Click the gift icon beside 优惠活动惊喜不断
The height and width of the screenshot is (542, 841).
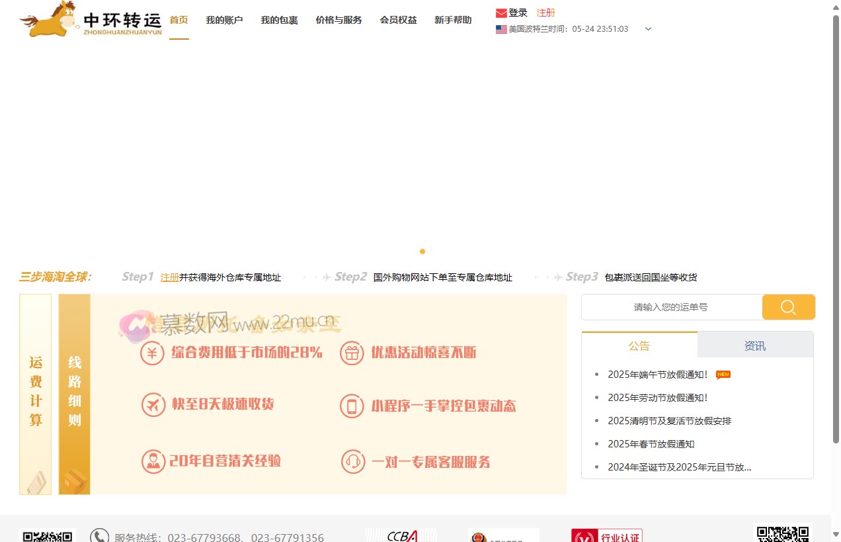[x=352, y=353]
